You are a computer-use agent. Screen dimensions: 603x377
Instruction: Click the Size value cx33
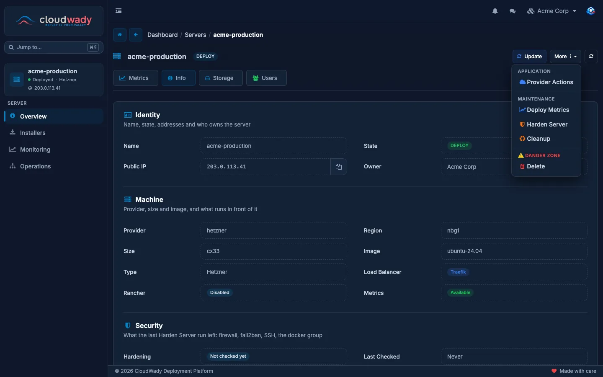click(274, 251)
